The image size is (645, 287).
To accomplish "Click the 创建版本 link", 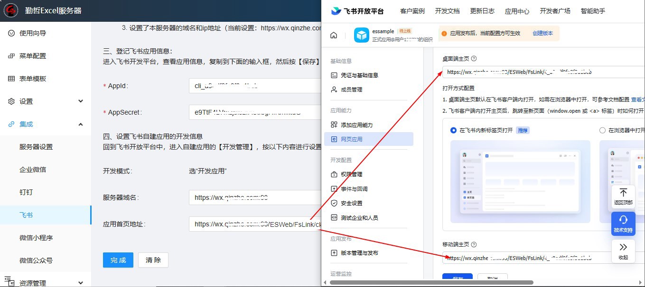I will (542, 34).
